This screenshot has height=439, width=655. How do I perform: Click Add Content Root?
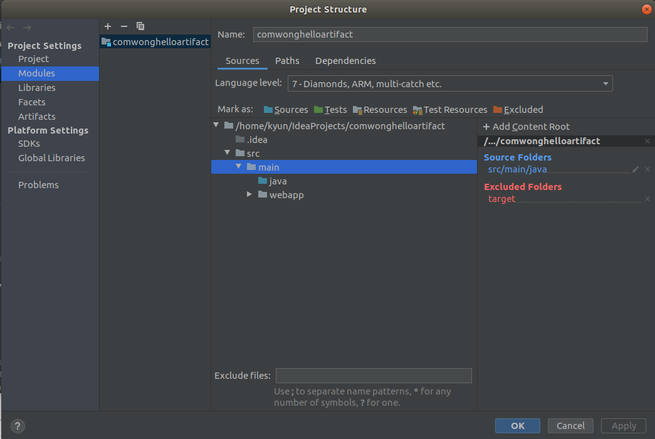point(527,127)
